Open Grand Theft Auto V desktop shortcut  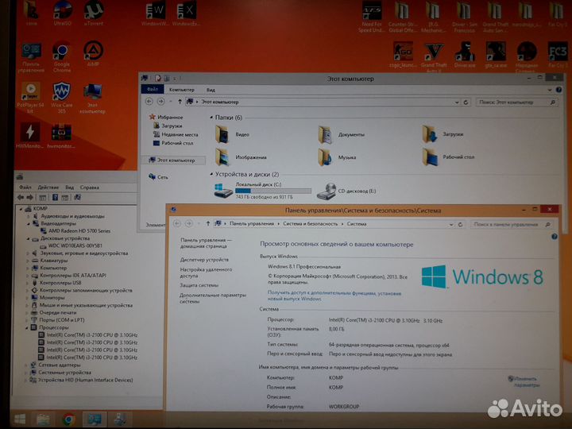[434, 56]
